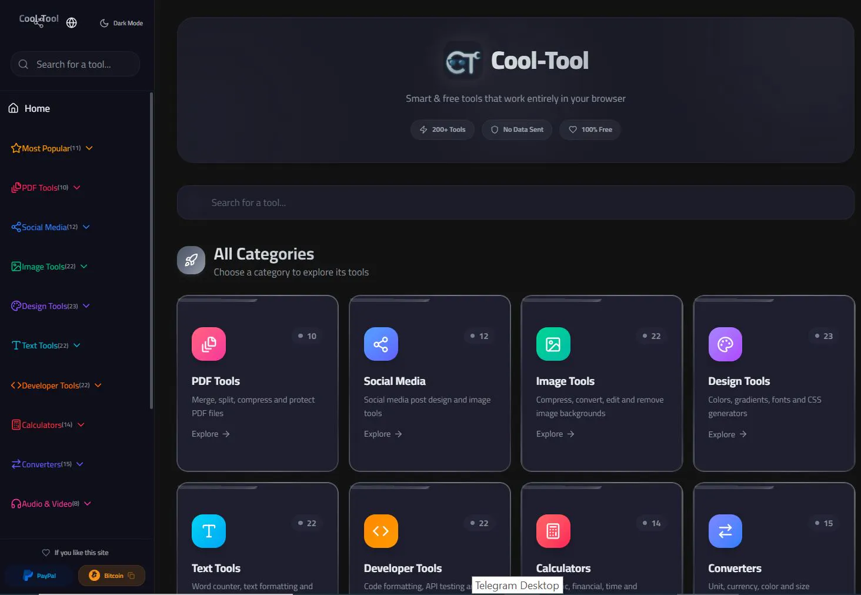Screen dimensions: 861x595
Task: Expand the Text Tools chevron
Action: (x=77, y=345)
